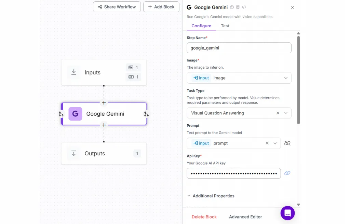Select the Configure tab
This screenshot has width=350, height=224.
tap(201, 26)
